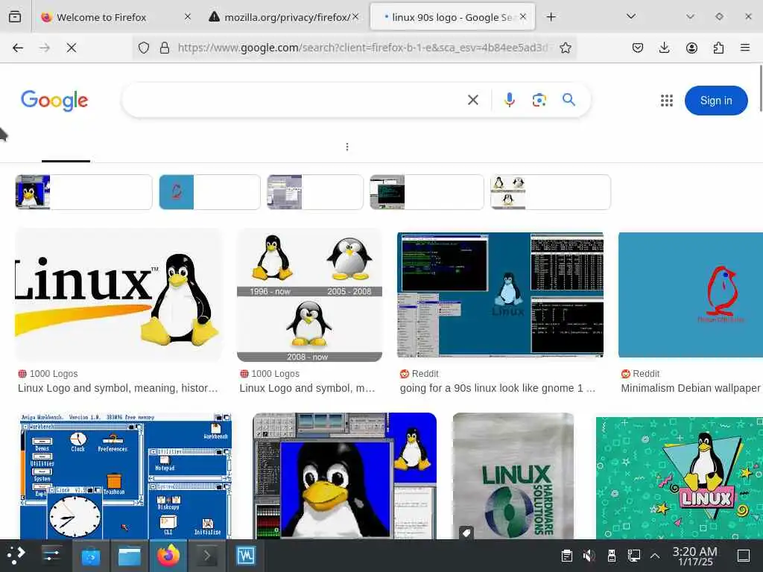The width and height of the screenshot is (763, 572).
Task: Open 'Linux Logo and symbol, meaning, histor…' link
Action: pyautogui.click(x=118, y=388)
